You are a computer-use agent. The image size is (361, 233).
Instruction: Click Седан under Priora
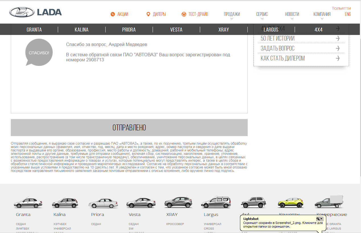pyautogui.click(x=96, y=224)
